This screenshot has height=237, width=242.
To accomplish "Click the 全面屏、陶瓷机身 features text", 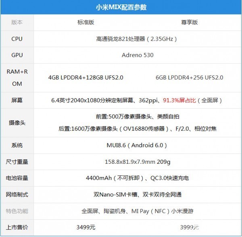I will [138, 211].
